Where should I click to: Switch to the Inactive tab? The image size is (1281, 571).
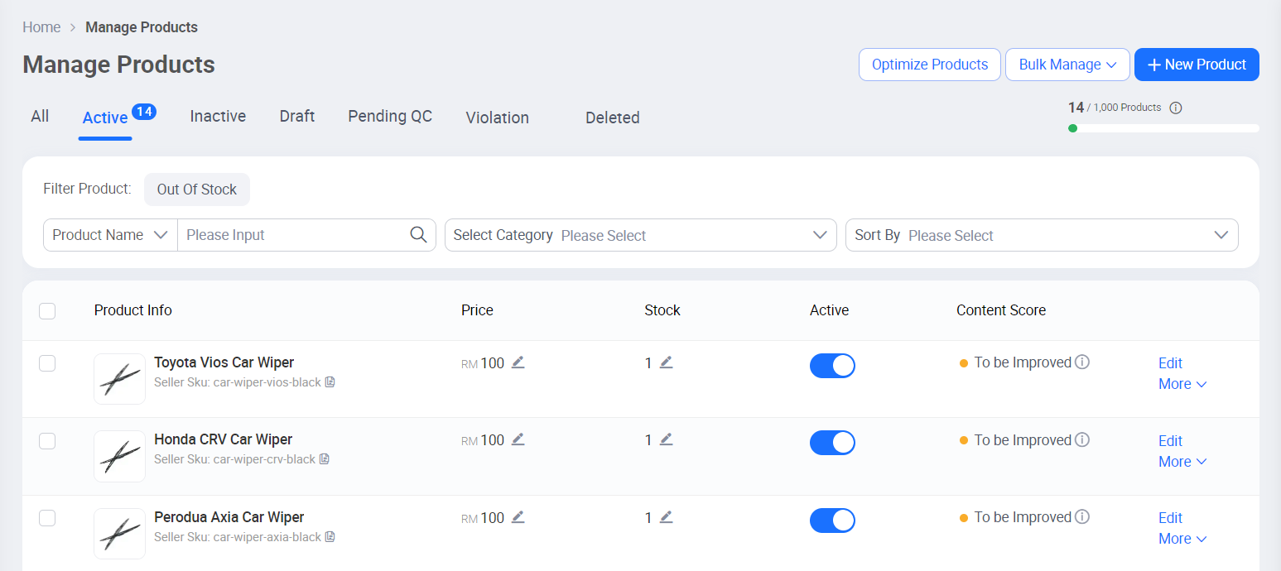click(x=218, y=117)
